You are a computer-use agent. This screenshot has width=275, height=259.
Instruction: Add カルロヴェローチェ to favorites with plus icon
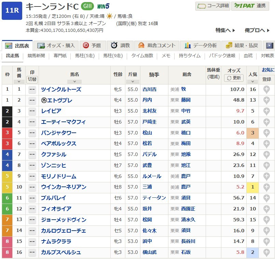click(266, 231)
